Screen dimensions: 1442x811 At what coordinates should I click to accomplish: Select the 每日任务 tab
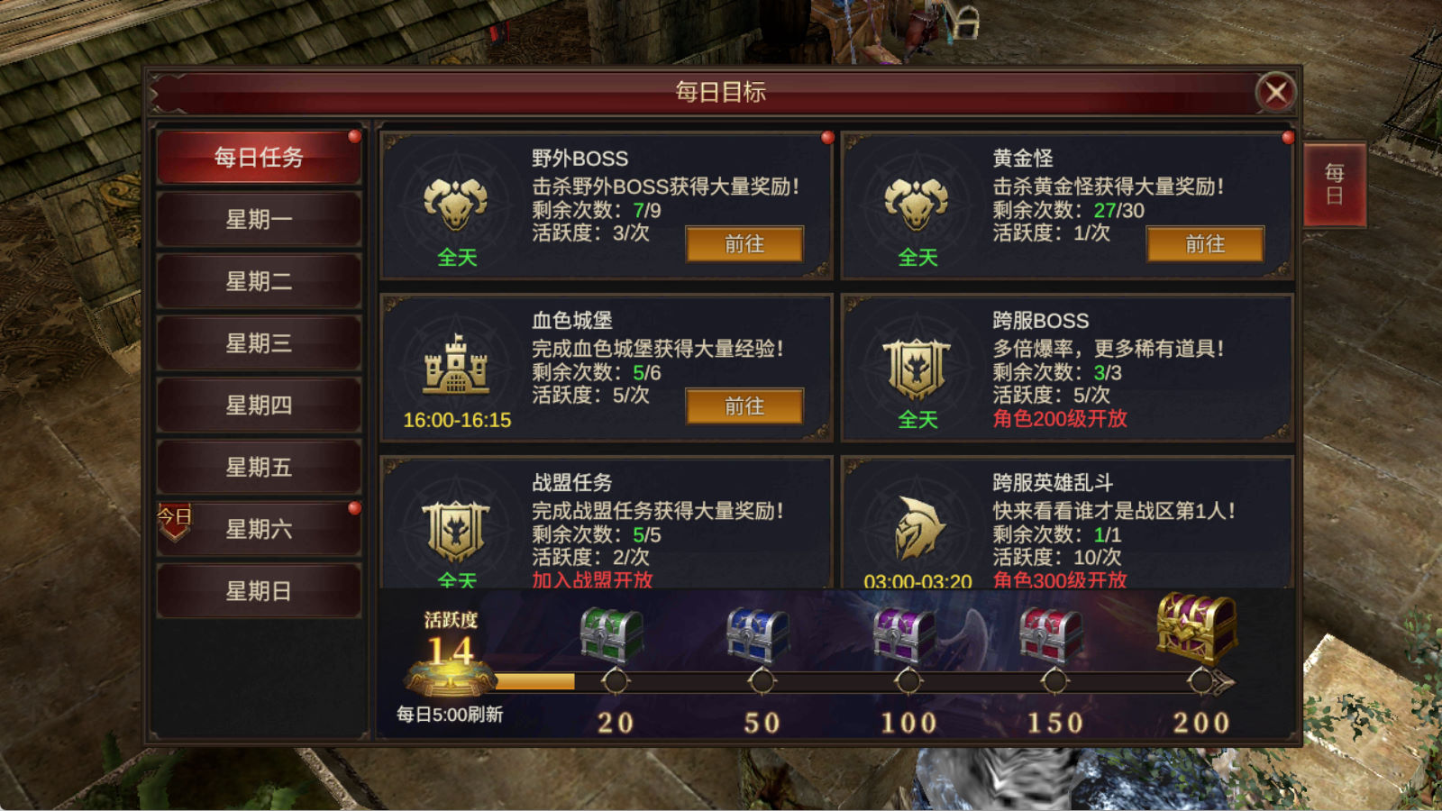[x=259, y=158]
